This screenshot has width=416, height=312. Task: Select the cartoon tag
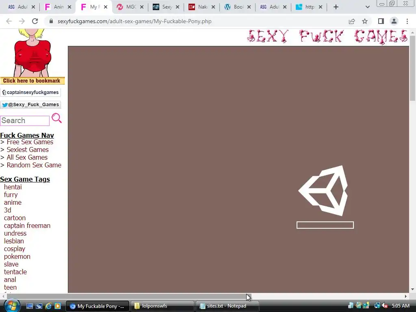[15, 218]
